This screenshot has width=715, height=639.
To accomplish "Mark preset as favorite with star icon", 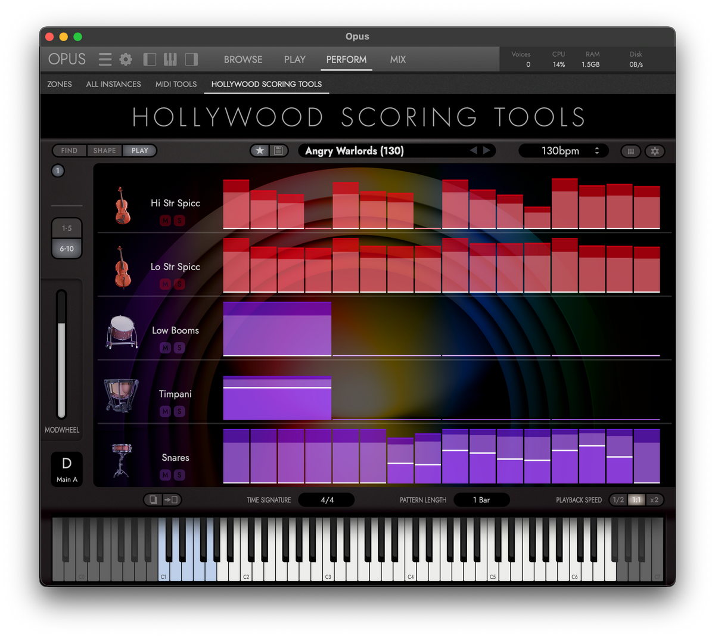I will pyautogui.click(x=260, y=151).
